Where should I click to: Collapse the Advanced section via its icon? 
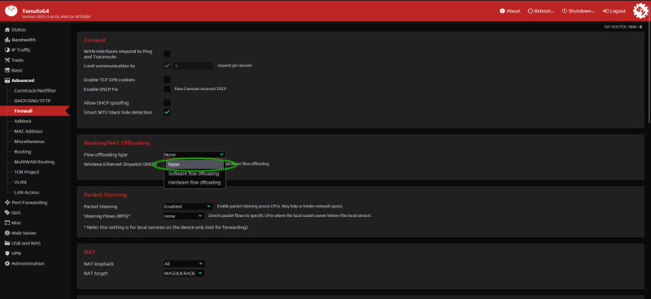click(7, 80)
